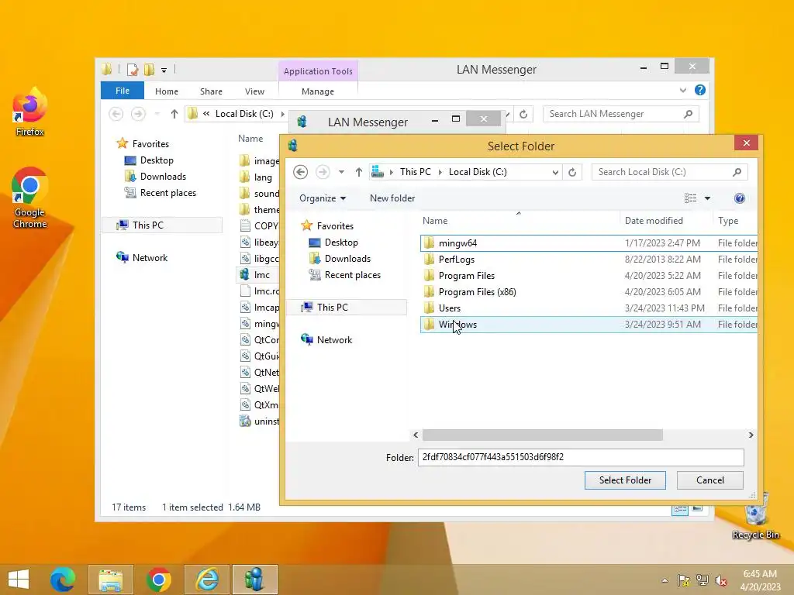The height and width of the screenshot is (595, 794).
Task: Click the Folder name input field
Action: coord(581,457)
